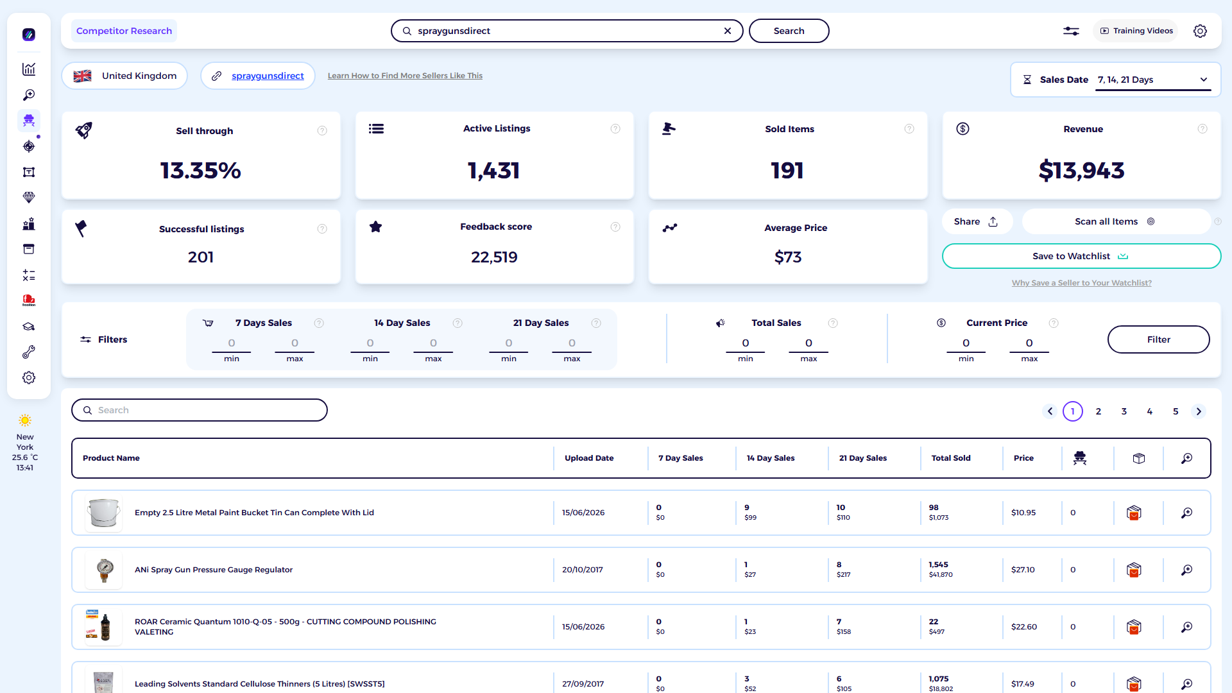Viewport: 1232px width, 693px height.
Task: Show help for Active Listings card
Action: (615, 129)
